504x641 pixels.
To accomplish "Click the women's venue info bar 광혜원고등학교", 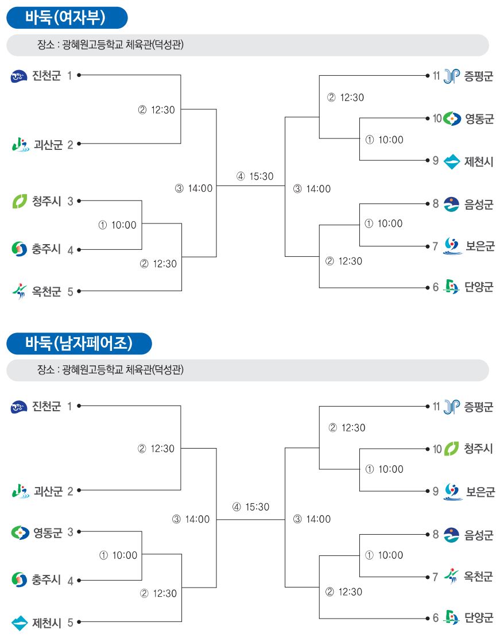I will 247,45.
